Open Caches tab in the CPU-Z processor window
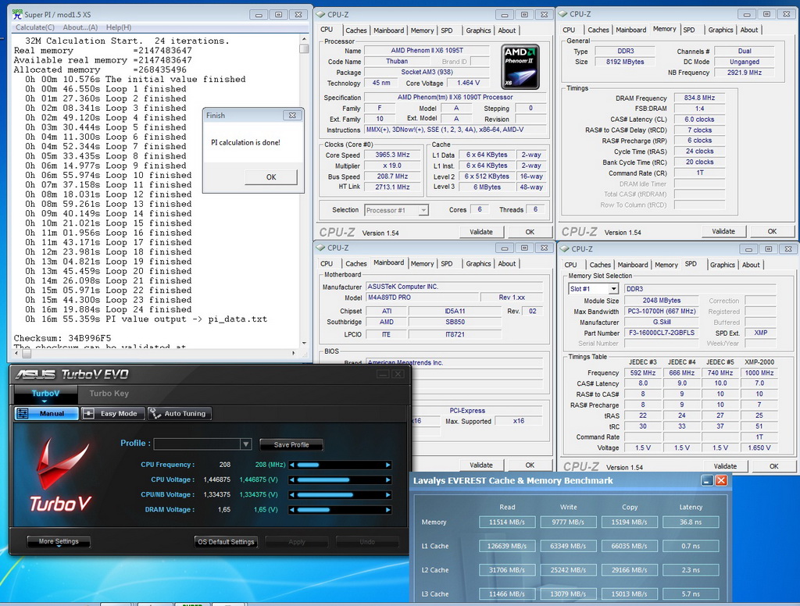Image resolution: width=800 pixels, height=606 pixels. point(355,30)
